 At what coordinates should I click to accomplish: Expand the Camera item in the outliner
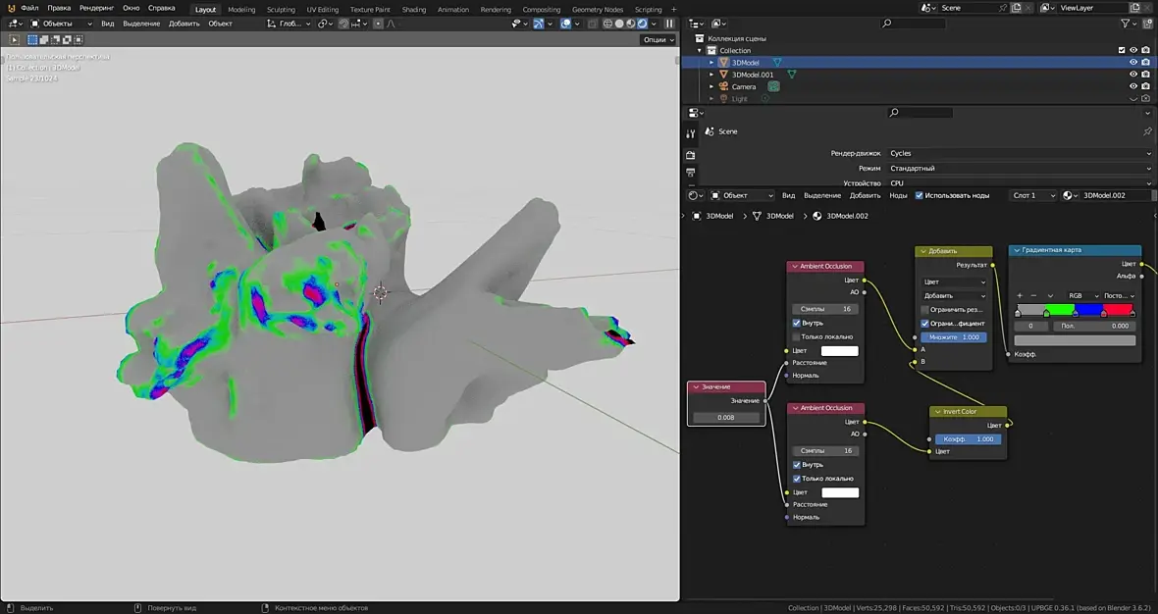(x=711, y=86)
